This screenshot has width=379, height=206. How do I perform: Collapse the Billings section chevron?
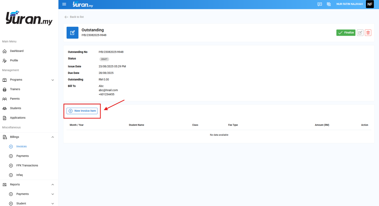(53, 137)
